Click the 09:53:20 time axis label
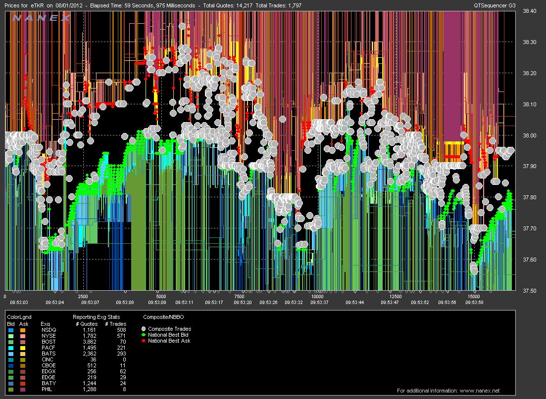This screenshot has height=399, width=546. coord(243,302)
